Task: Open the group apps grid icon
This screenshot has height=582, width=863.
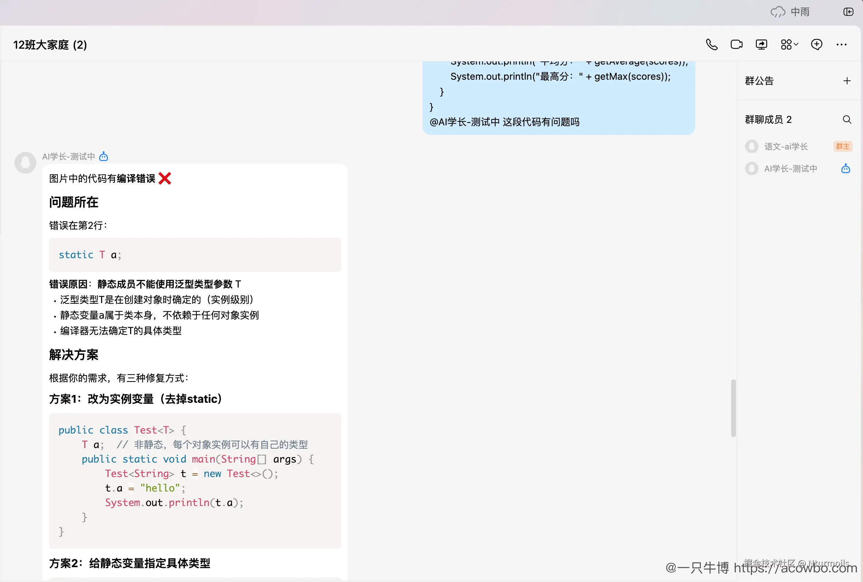Action: pos(786,44)
